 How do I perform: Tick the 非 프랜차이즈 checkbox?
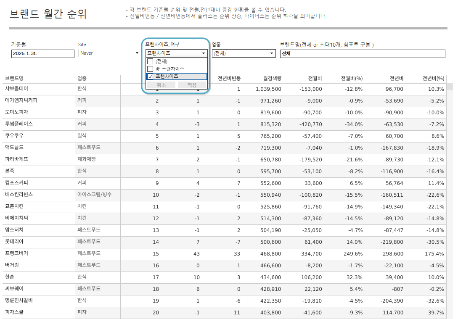point(150,69)
